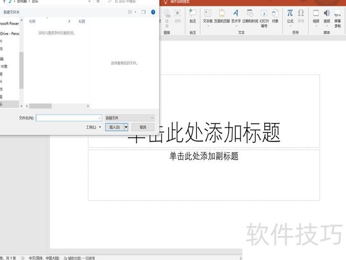Open the arrow beside 插入(S) button
Image resolution: width=346 pixels, height=260 pixels.
(126, 127)
